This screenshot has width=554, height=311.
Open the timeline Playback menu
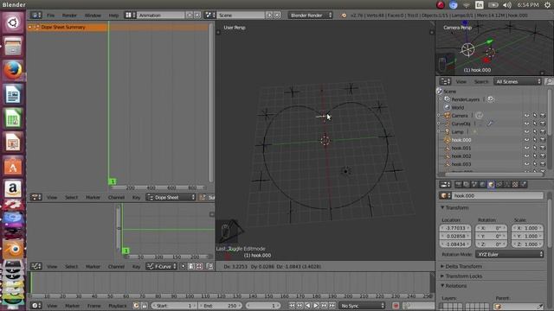[x=118, y=306]
